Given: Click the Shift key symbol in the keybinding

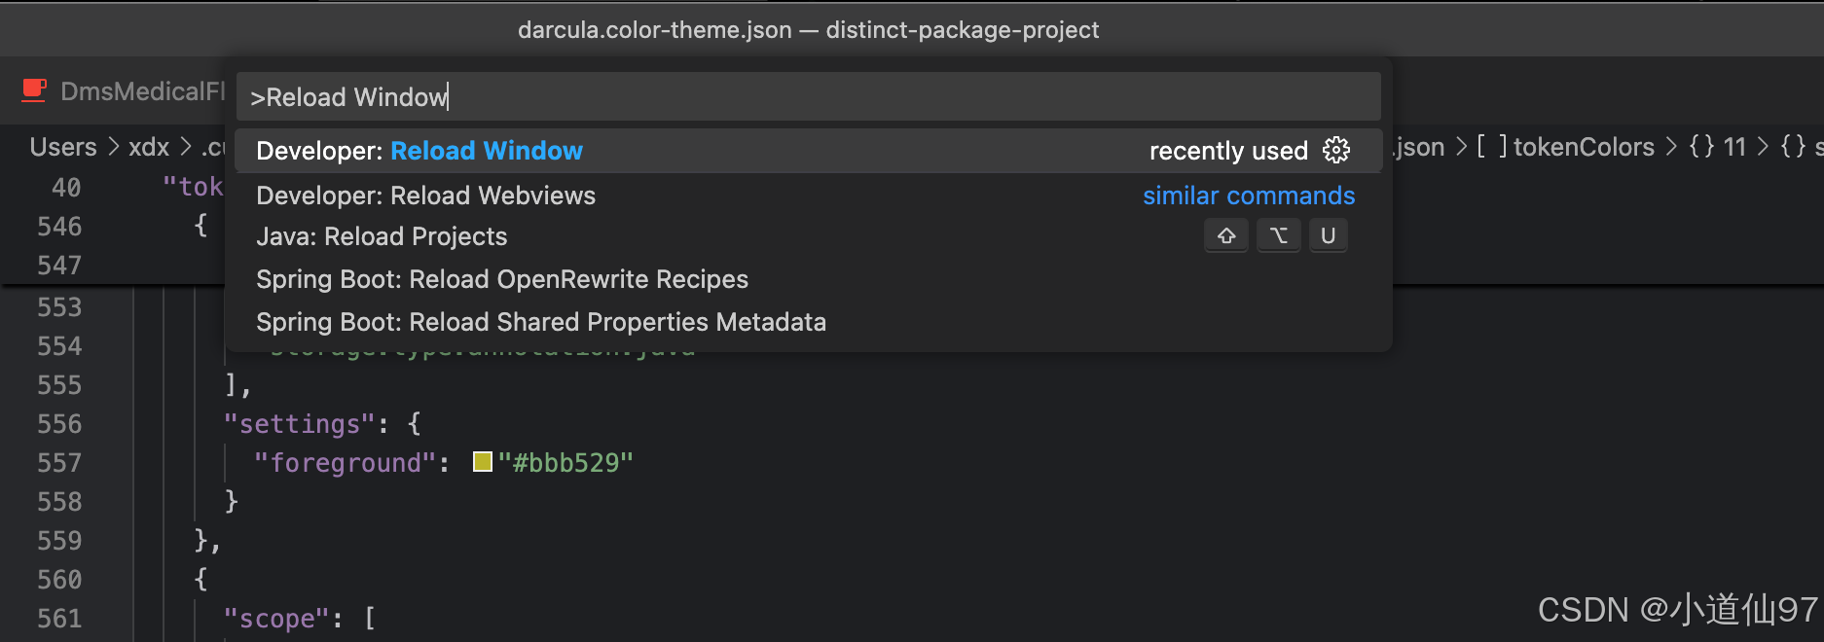Looking at the screenshot, I should pos(1226,236).
